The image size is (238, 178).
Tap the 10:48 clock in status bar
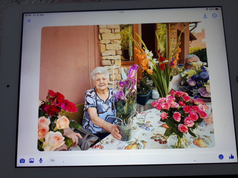click(28, 15)
